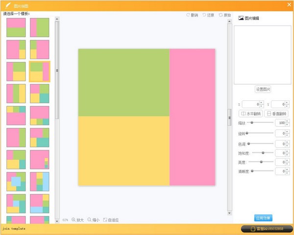Viewport: 294px width, 235px height.
Task: Decrease the 旋转 value with down arrow
Action: (x=287, y=135)
